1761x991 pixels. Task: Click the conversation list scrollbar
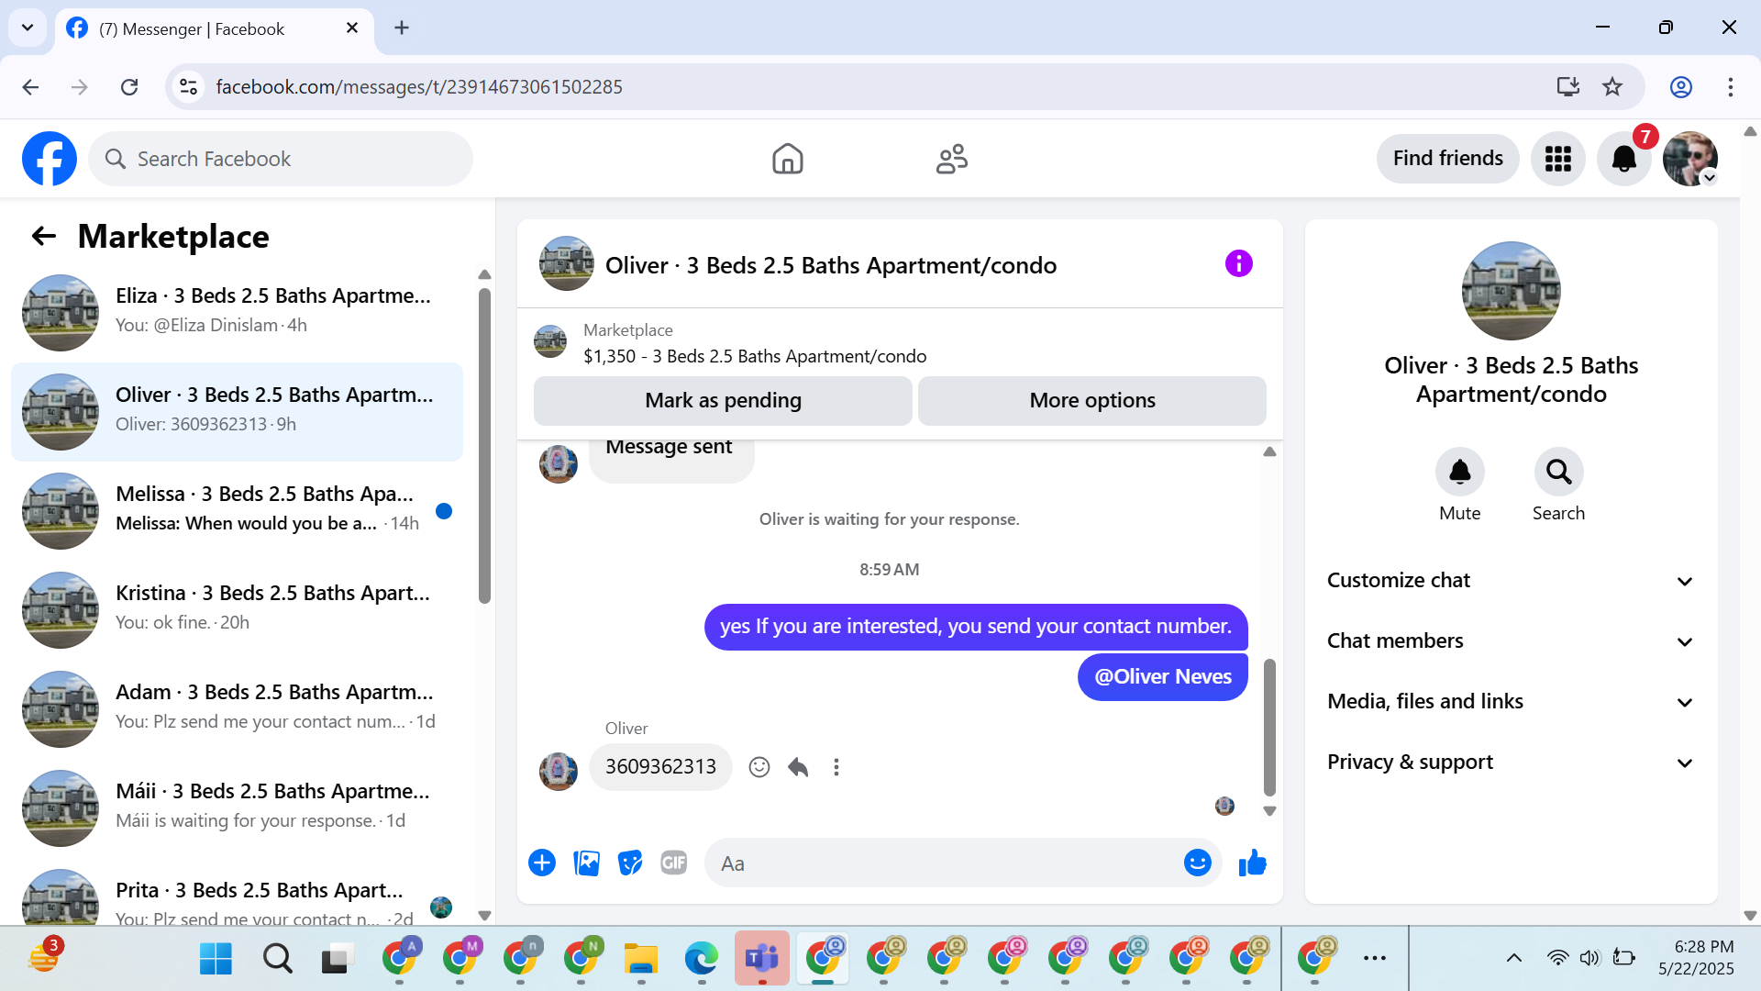pos(484,446)
